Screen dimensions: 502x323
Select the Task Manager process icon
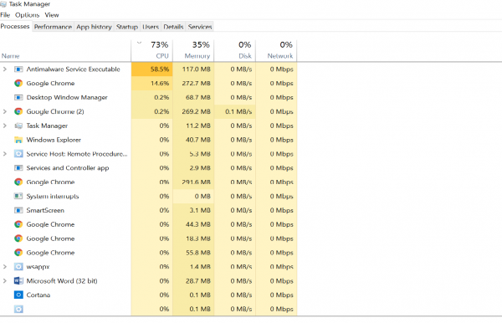(x=18, y=126)
